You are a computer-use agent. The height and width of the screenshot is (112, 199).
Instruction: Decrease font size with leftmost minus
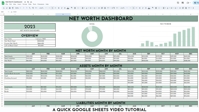[49, 8]
